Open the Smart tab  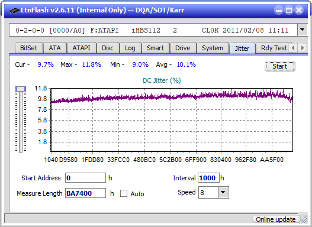155,48
